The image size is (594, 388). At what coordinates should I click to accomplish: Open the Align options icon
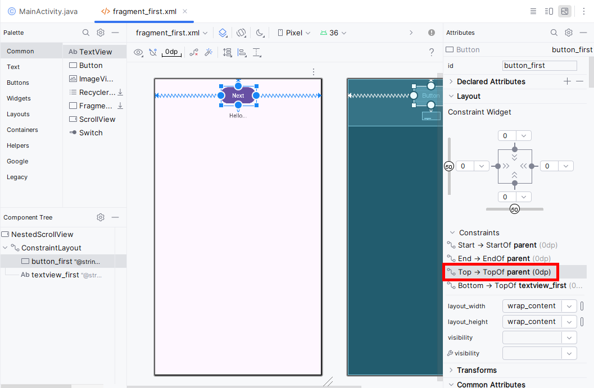click(x=242, y=52)
